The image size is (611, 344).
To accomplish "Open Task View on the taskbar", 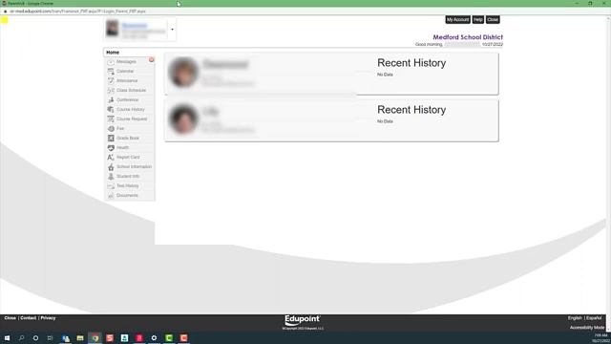I will 50,338.
